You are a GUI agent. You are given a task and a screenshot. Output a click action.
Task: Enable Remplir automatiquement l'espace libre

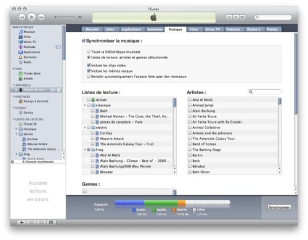click(x=89, y=76)
